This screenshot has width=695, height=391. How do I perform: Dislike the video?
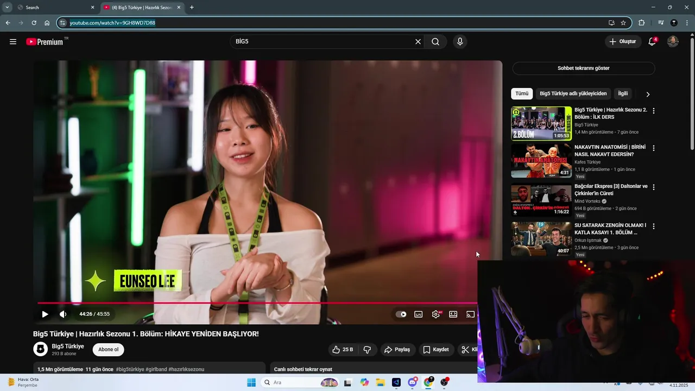(367, 350)
